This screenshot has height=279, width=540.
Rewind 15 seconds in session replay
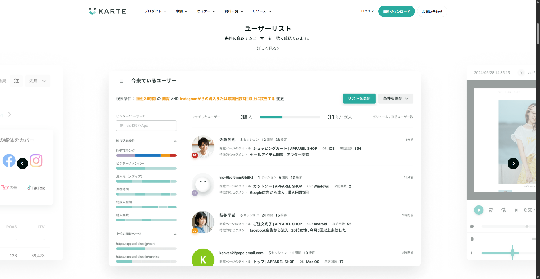tap(491, 210)
